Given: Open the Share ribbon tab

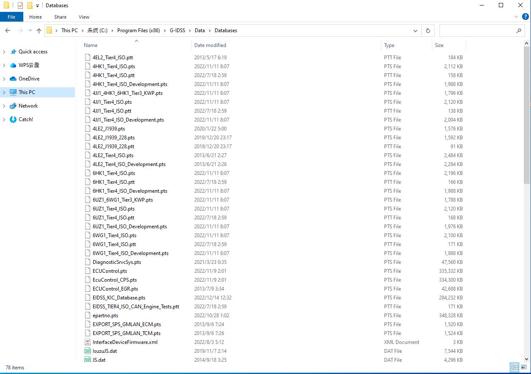Looking at the screenshot, I should [x=60, y=17].
